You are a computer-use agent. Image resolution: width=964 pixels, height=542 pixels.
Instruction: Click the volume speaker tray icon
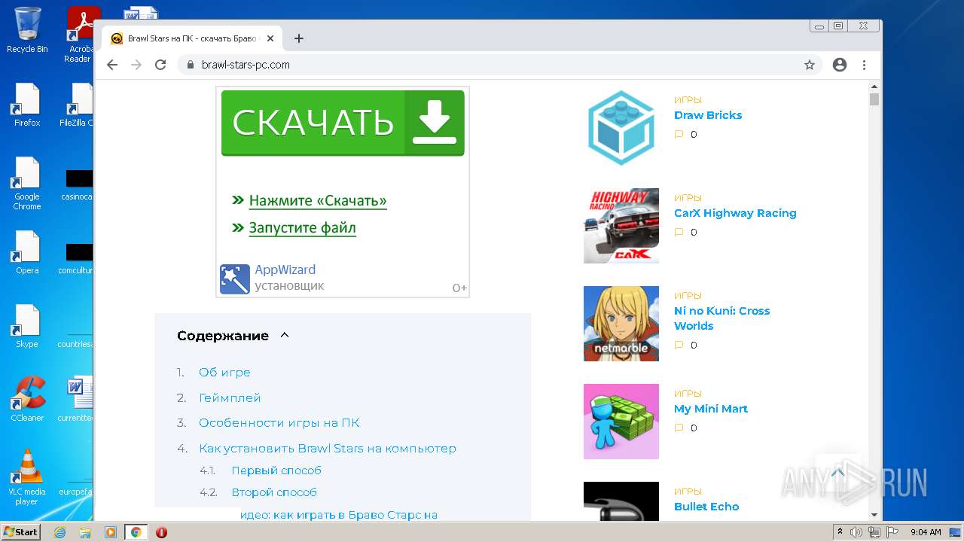click(856, 532)
